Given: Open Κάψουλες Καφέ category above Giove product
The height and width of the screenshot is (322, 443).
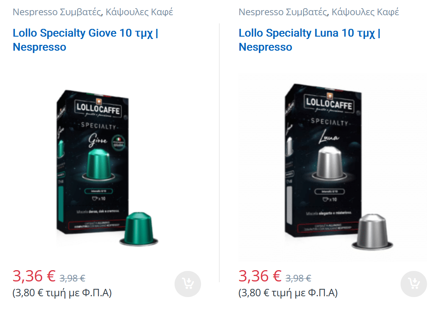Looking at the screenshot, I should click(x=139, y=12).
